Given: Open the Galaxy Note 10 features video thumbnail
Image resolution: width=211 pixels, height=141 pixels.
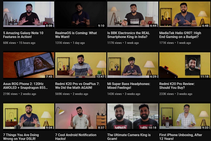Looking at the screenshot, I should 29,14.
